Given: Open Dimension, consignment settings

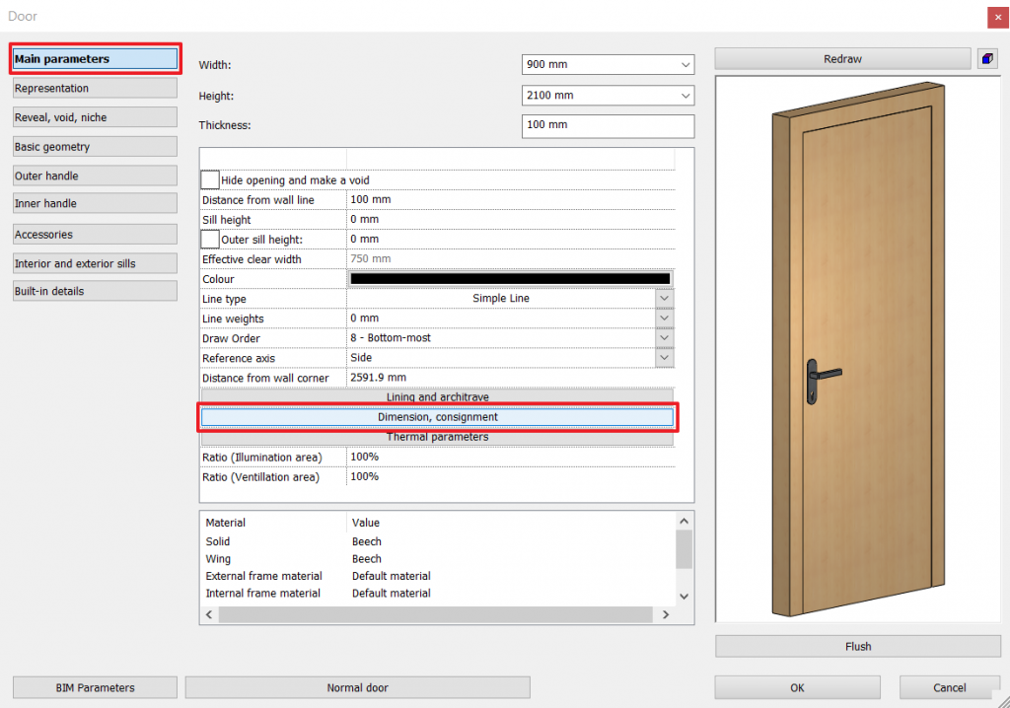Looking at the screenshot, I should tap(437, 417).
